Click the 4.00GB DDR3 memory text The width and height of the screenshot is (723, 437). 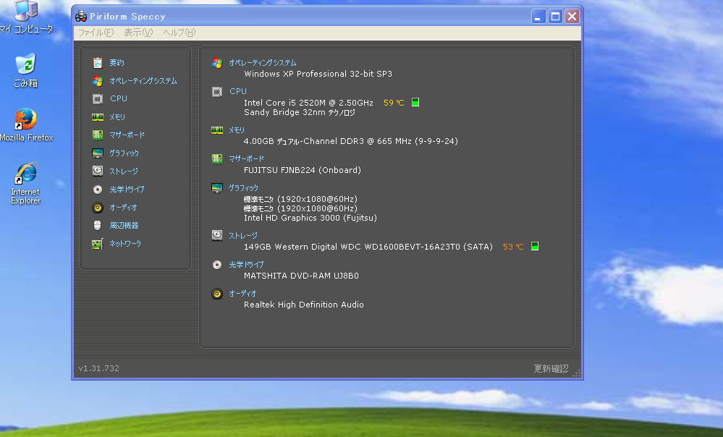click(351, 141)
